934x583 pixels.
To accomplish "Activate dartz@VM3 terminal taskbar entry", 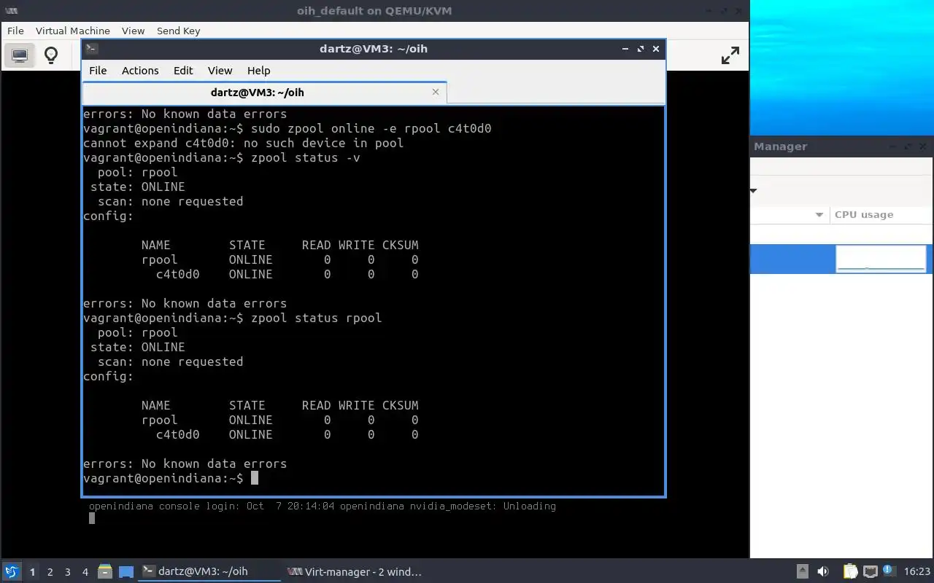I will click(210, 571).
